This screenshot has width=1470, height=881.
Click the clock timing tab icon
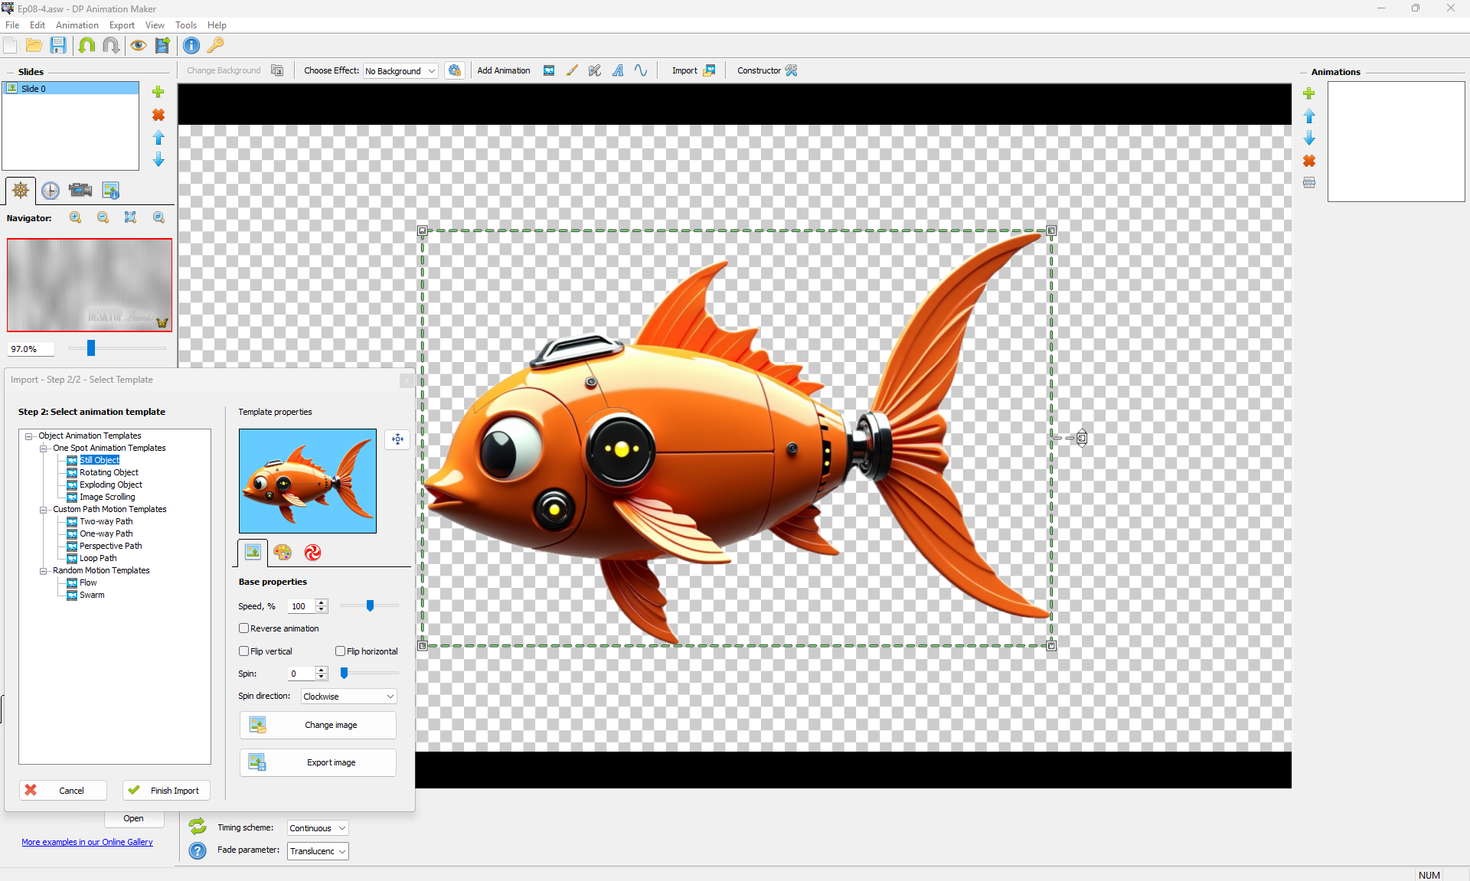[51, 191]
